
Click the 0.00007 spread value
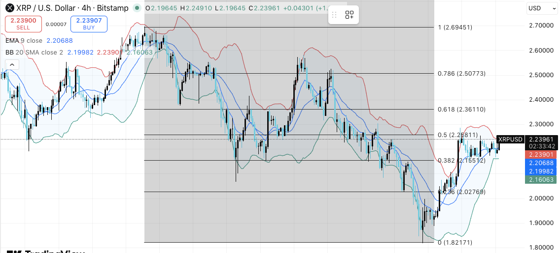click(56, 24)
